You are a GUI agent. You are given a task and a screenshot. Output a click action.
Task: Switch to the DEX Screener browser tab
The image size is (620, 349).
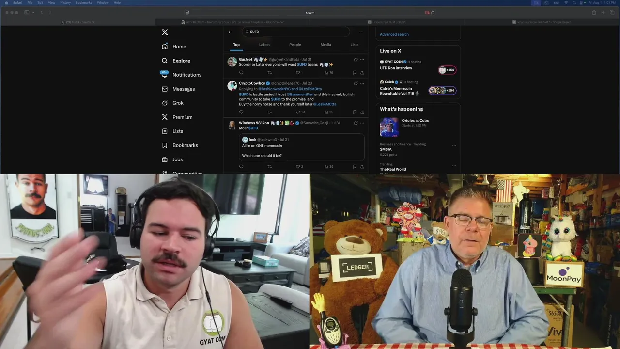[232, 22]
